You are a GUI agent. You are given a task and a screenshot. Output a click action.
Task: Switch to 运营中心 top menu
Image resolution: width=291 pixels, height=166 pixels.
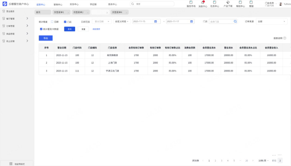coord(41,4)
